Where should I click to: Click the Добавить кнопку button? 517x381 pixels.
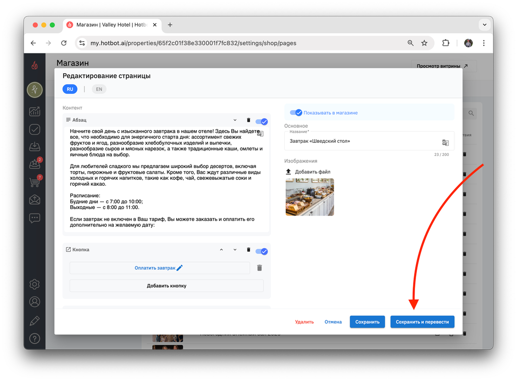click(167, 286)
